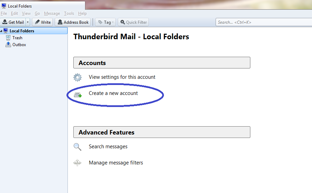The image size is (312, 193).
Task: Click the Outbox tray icon
Action: click(x=8, y=44)
